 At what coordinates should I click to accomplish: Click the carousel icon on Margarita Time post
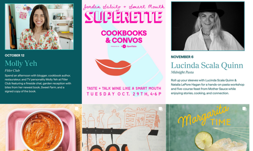tap(244, 109)
